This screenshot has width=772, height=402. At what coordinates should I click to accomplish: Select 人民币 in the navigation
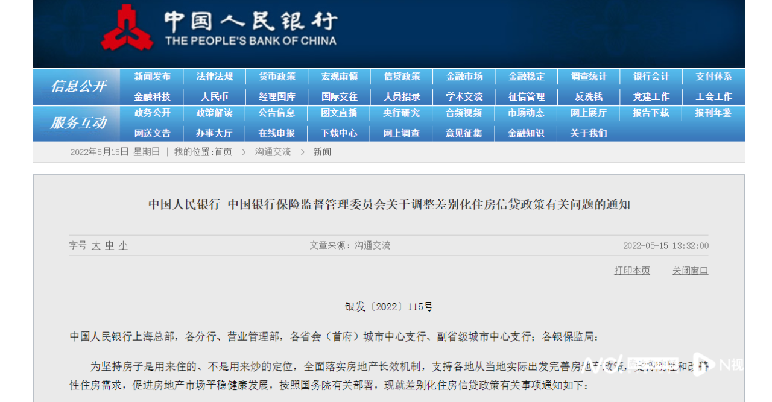click(215, 96)
